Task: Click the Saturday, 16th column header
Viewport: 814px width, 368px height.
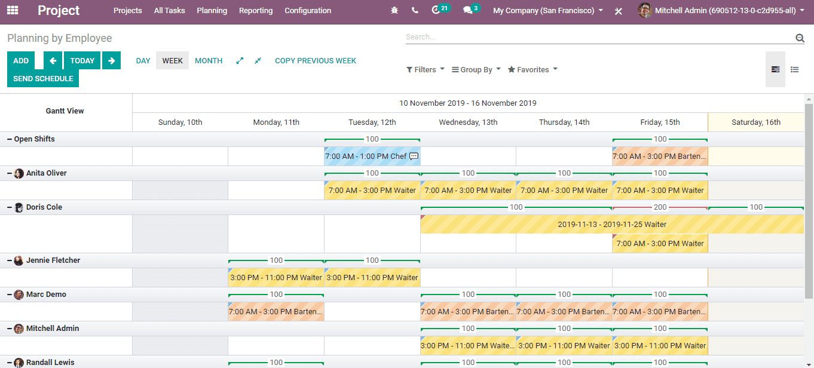Action: coord(756,122)
